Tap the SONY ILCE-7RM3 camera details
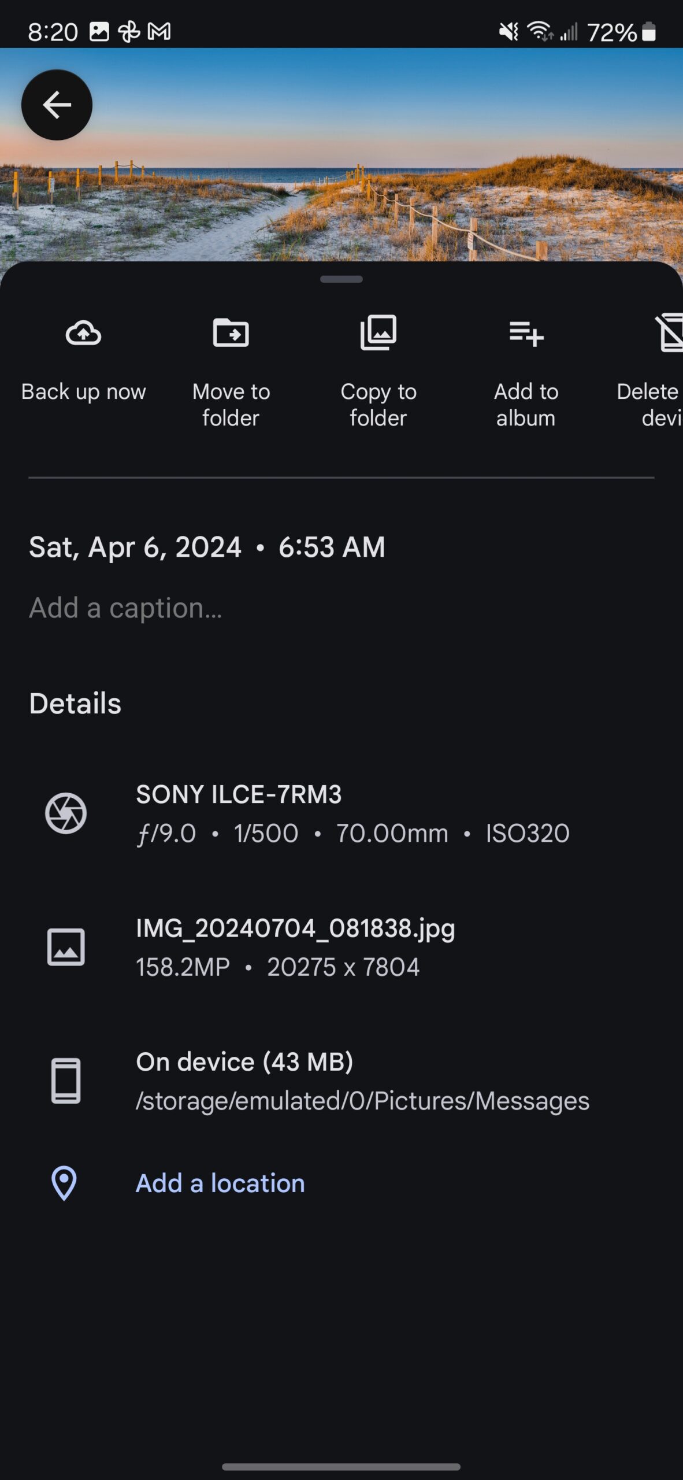683x1480 pixels. point(238,794)
